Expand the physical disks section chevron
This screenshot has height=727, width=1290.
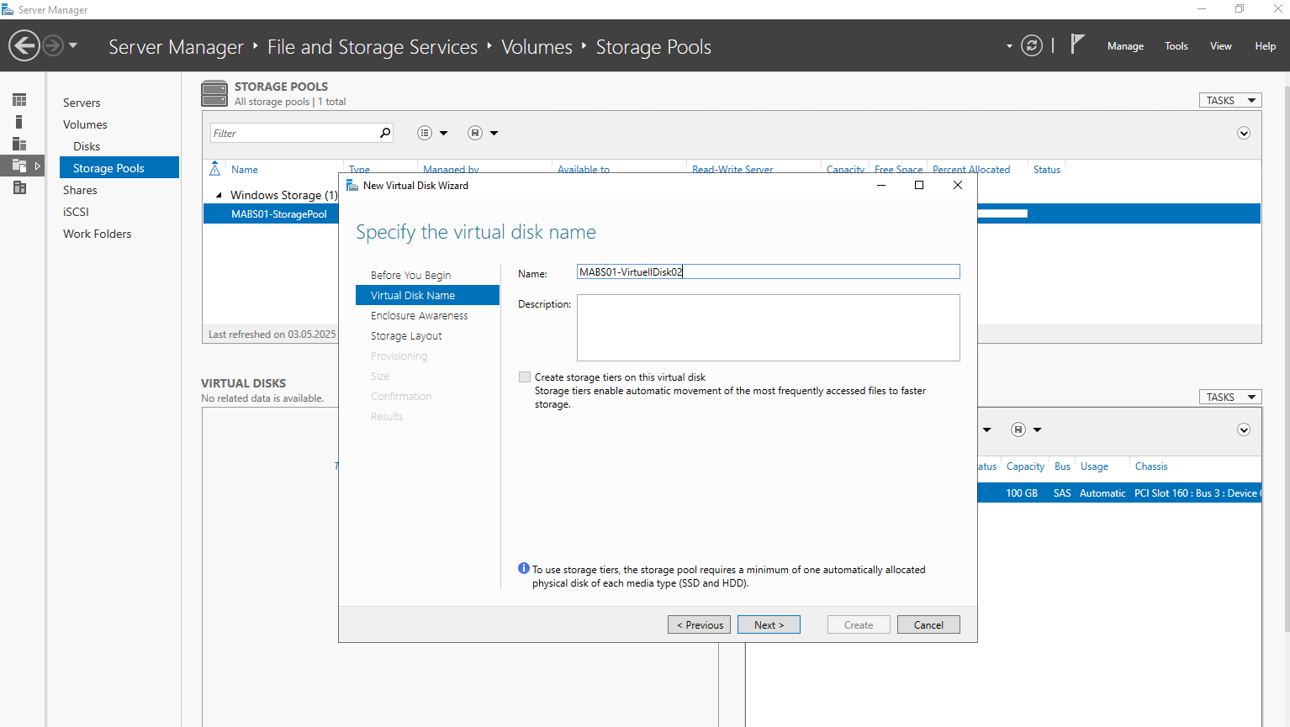1244,429
